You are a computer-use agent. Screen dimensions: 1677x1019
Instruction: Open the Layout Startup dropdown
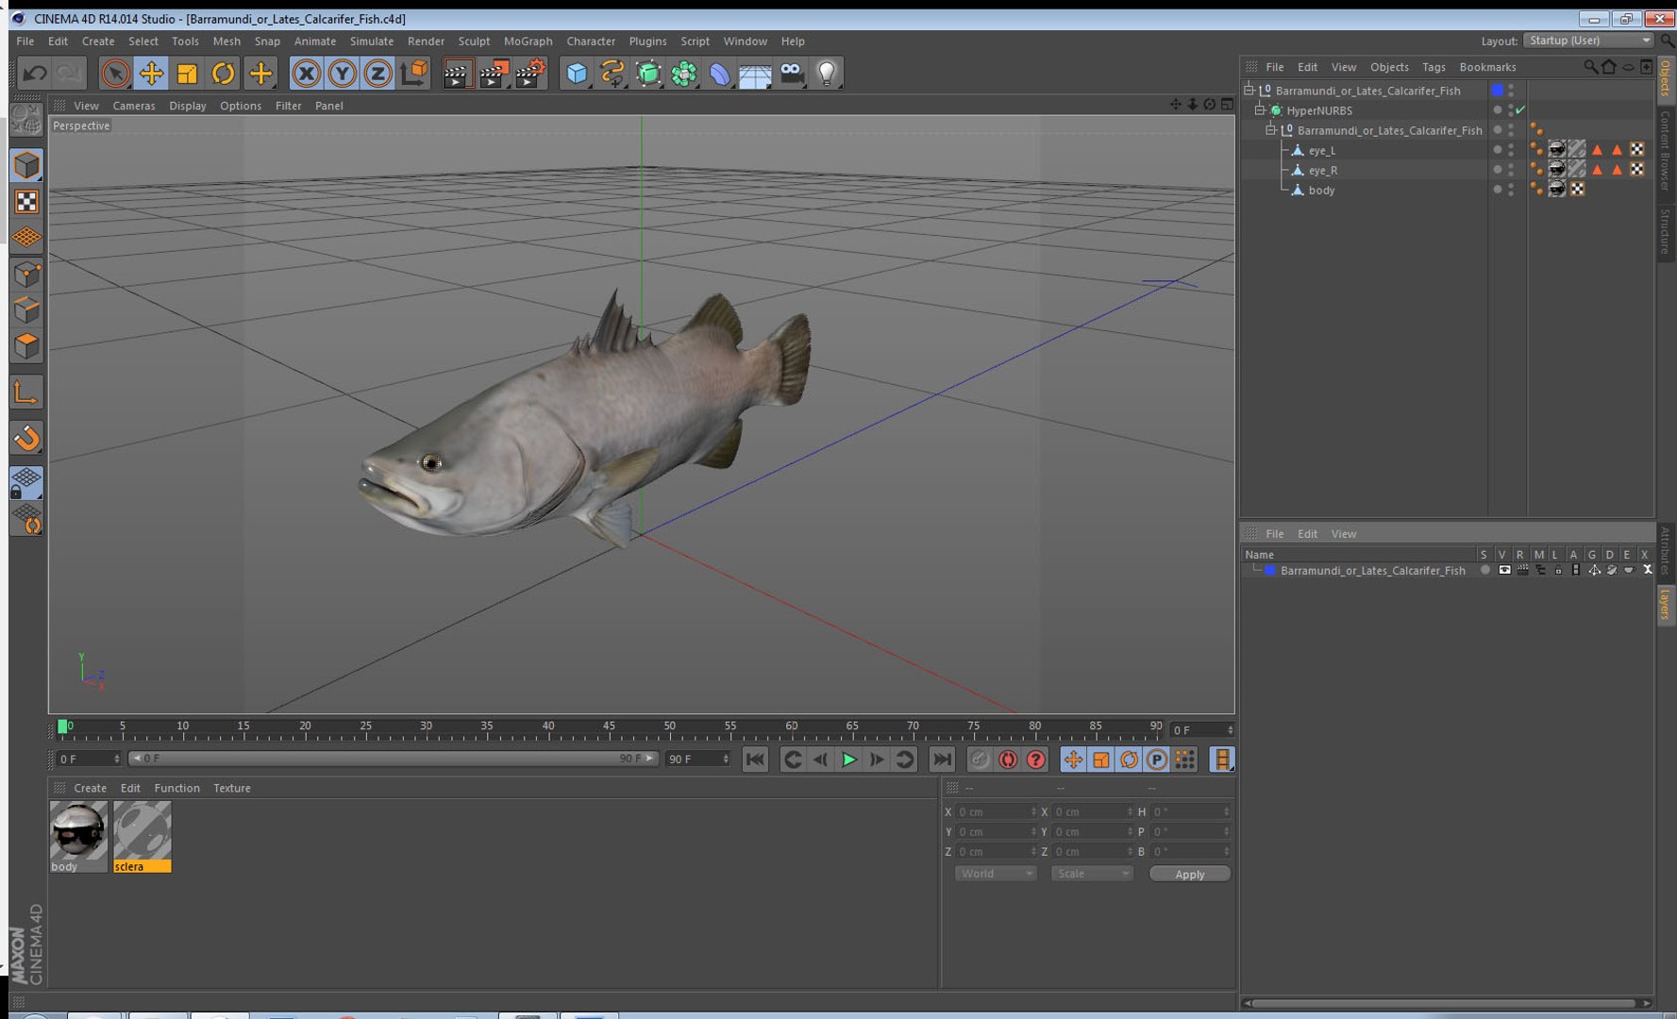(1589, 41)
